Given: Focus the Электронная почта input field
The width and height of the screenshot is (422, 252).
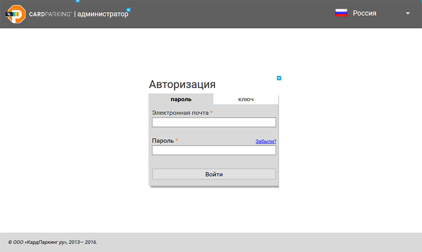Looking at the screenshot, I should (214, 122).
